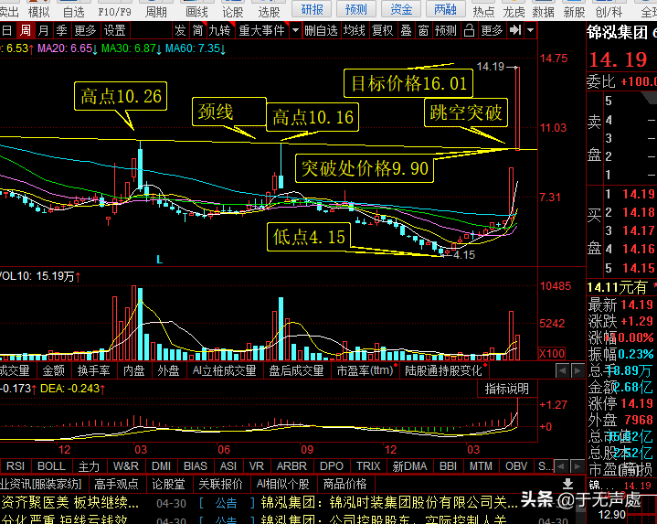Switch to 盘后成交量 tab
The height and width of the screenshot is (524, 657).
coord(297,370)
